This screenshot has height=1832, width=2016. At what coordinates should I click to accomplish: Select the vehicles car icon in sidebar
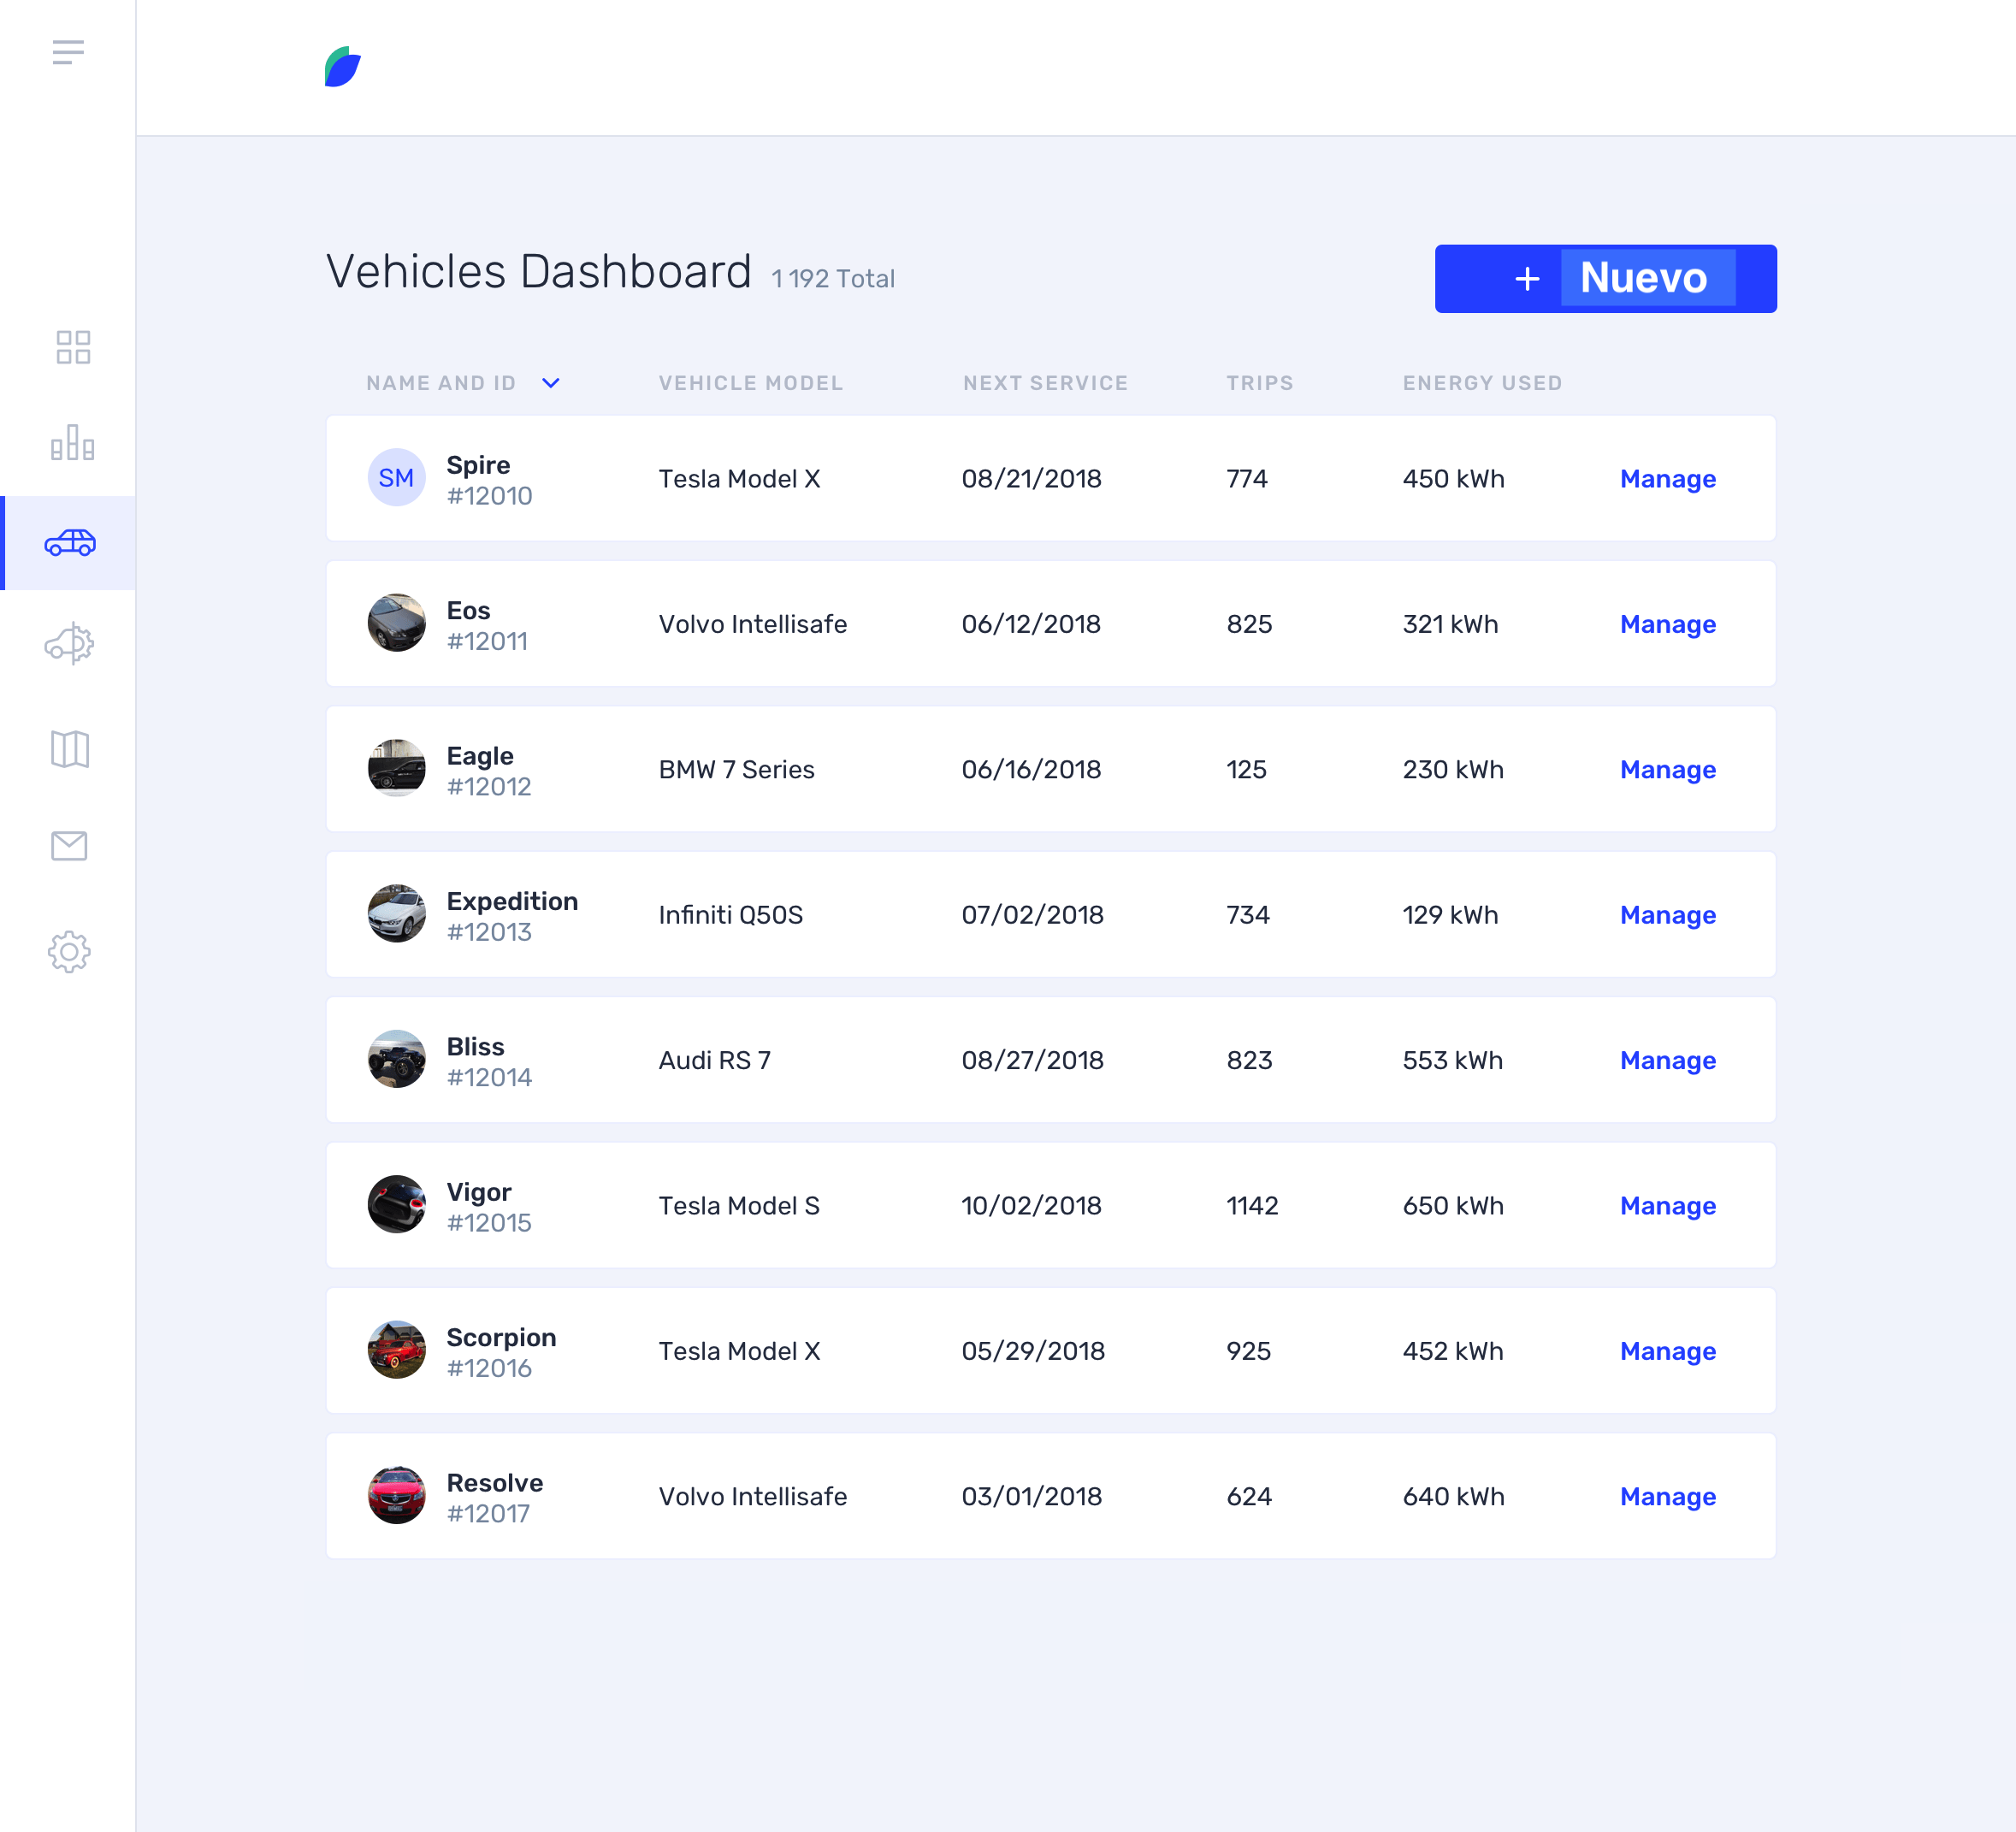[70, 543]
